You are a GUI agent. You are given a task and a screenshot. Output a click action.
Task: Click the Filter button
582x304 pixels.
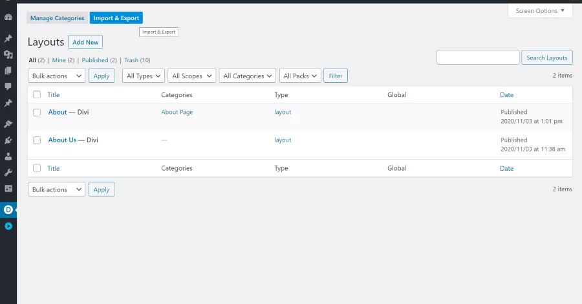click(336, 76)
